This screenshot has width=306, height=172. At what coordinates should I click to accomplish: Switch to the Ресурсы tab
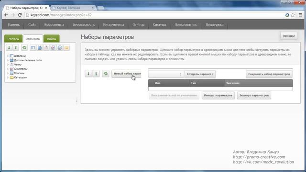click(13, 39)
